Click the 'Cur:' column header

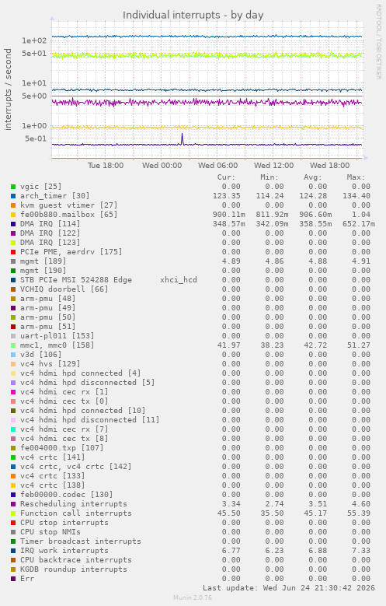226,177
